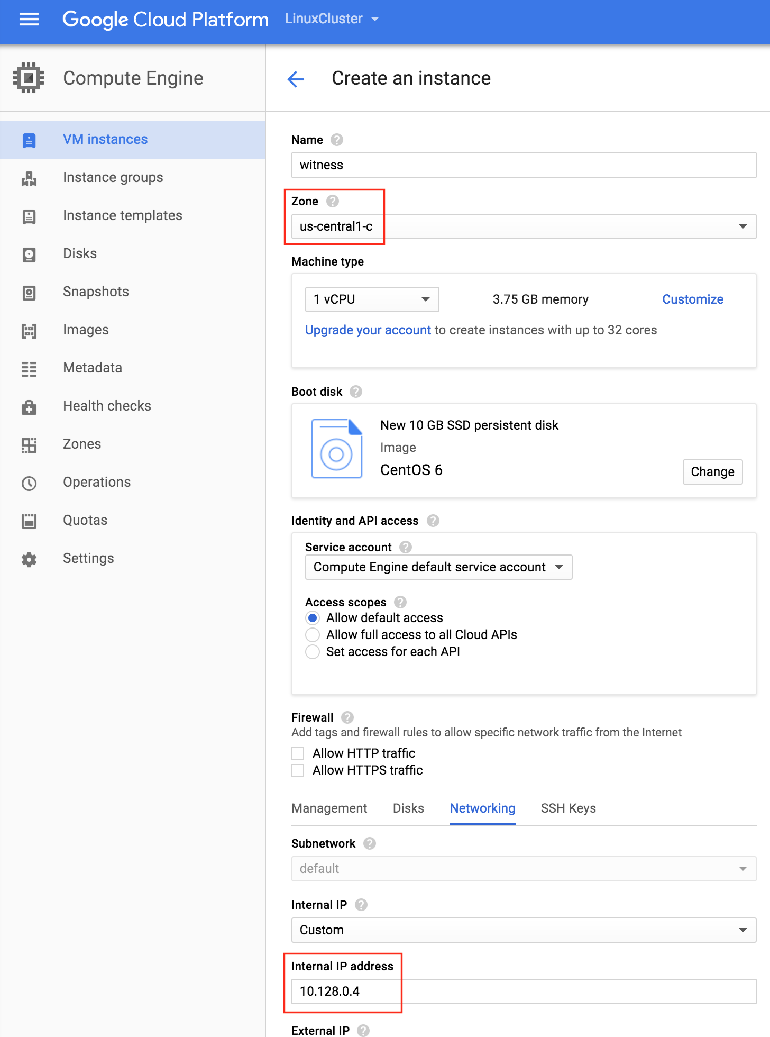Switch to the SSH Keys tab
This screenshot has height=1037, width=770.
pos(568,808)
